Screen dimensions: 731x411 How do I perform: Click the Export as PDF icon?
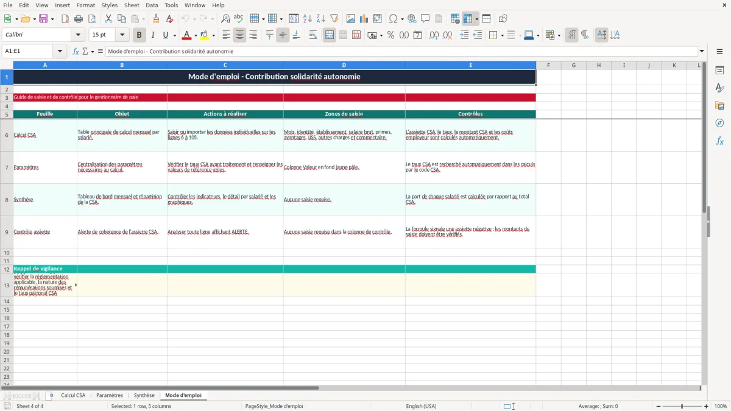(x=65, y=19)
